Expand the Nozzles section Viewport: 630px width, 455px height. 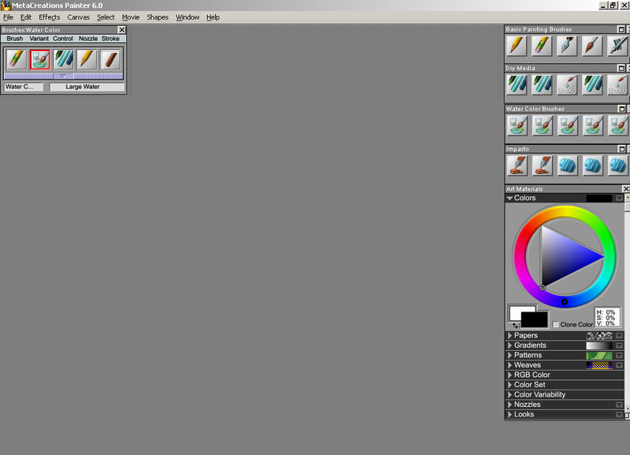coord(510,405)
